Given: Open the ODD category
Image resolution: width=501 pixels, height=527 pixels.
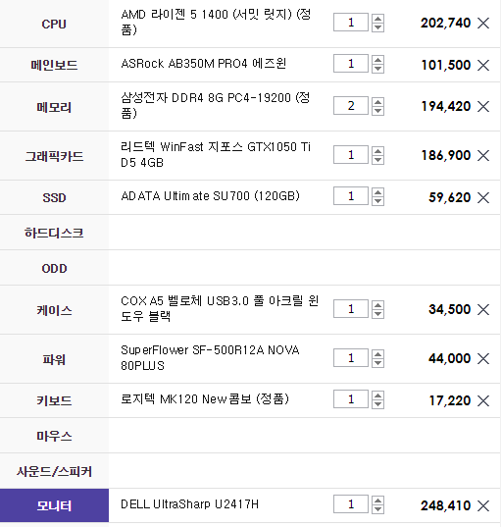Looking at the screenshot, I should [x=54, y=268].
